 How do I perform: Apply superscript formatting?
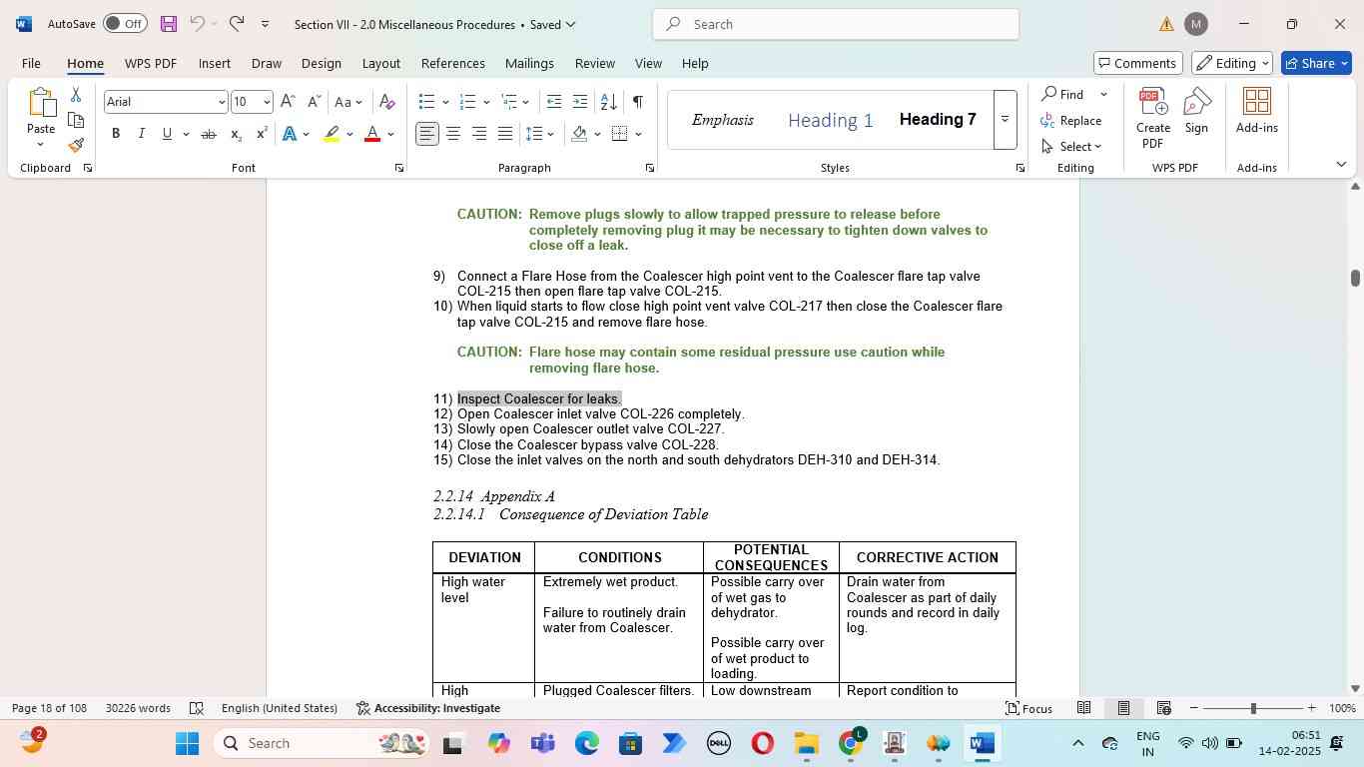point(262,134)
